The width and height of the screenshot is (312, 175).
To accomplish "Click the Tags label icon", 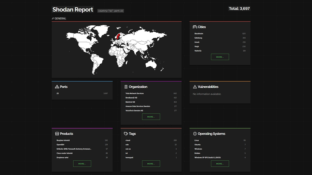I will (126, 134).
